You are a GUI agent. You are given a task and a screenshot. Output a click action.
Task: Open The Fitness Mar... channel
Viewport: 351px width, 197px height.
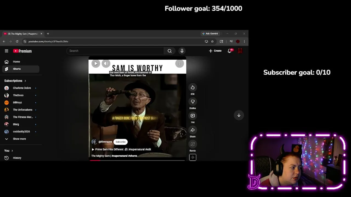coord(21,117)
